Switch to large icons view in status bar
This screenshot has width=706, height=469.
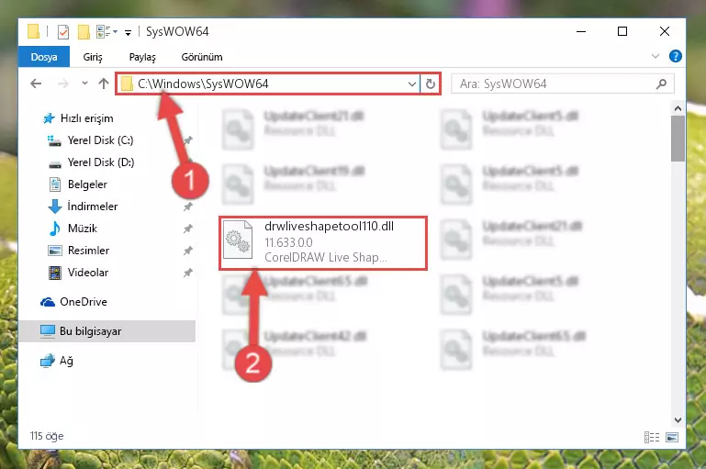(x=672, y=437)
